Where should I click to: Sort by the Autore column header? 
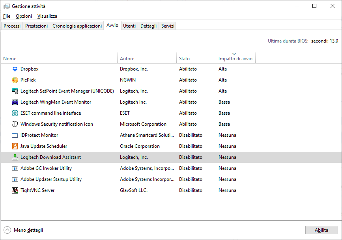coord(147,58)
